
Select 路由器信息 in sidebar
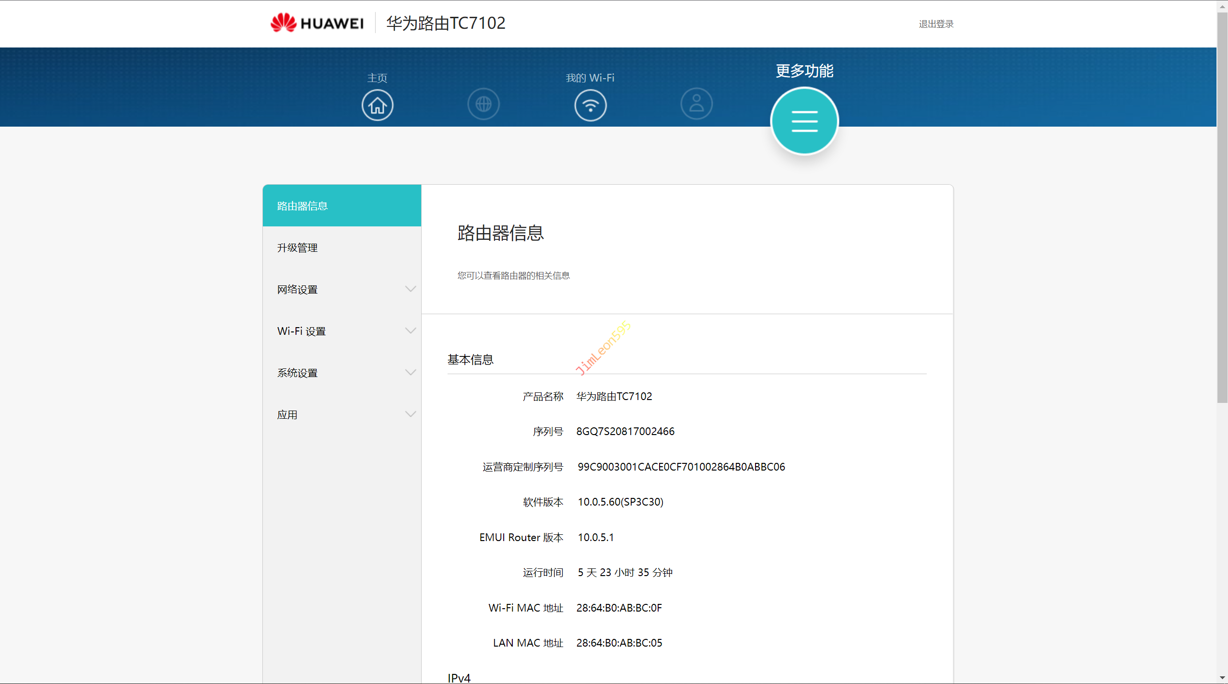(303, 206)
